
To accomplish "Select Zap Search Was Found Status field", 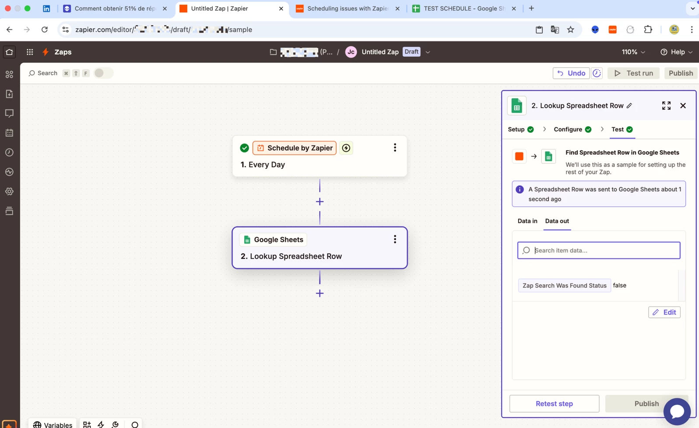I will [x=564, y=286].
